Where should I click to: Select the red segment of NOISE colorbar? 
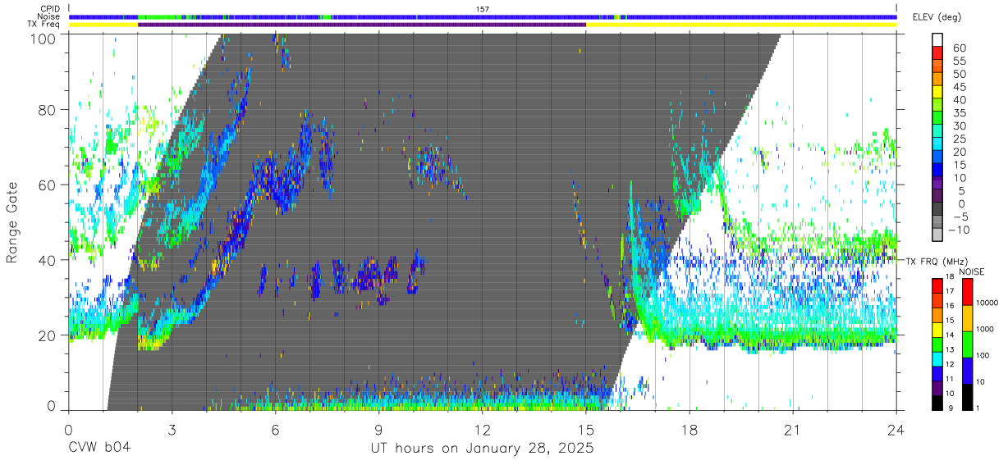point(967,292)
